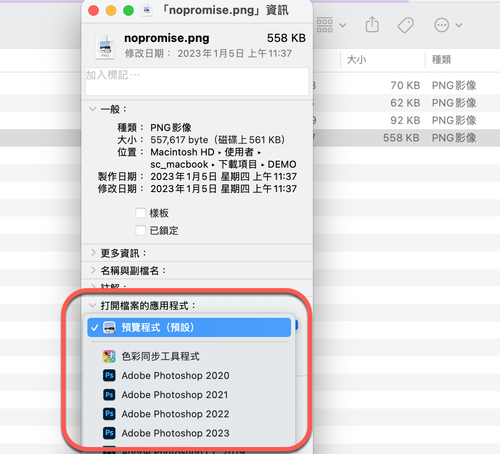Click PNG影像 kind value in info window
Viewport: 500px width, 454px height.
[x=171, y=127]
